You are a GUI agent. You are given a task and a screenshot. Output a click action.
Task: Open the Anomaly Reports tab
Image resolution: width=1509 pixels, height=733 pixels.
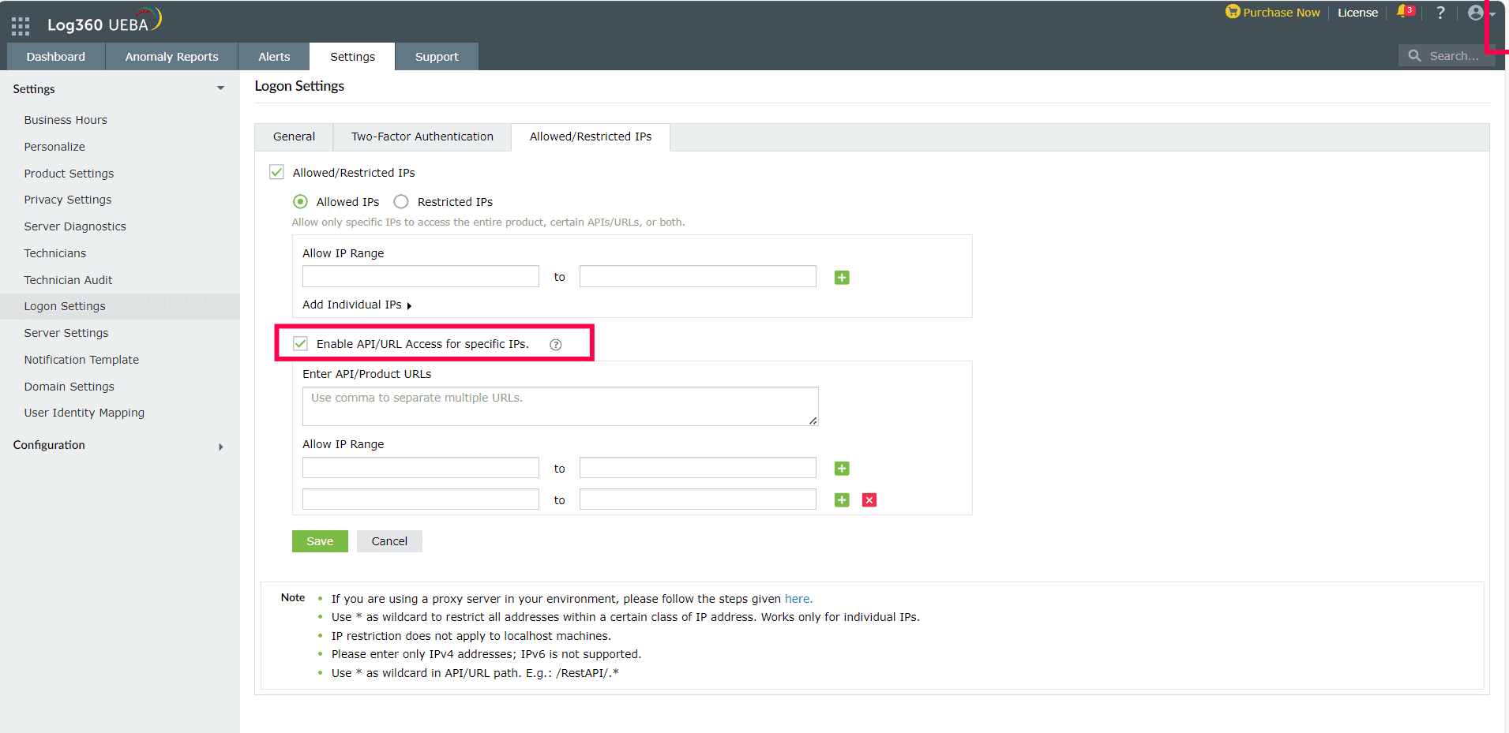[171, 56]
